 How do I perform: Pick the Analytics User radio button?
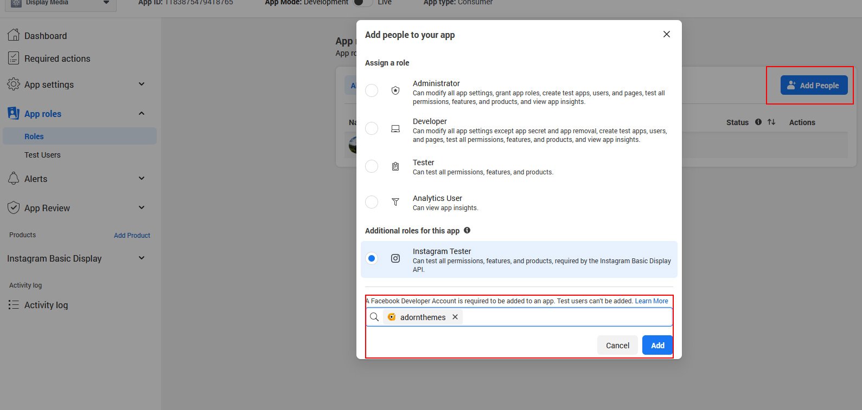(372, 202)
